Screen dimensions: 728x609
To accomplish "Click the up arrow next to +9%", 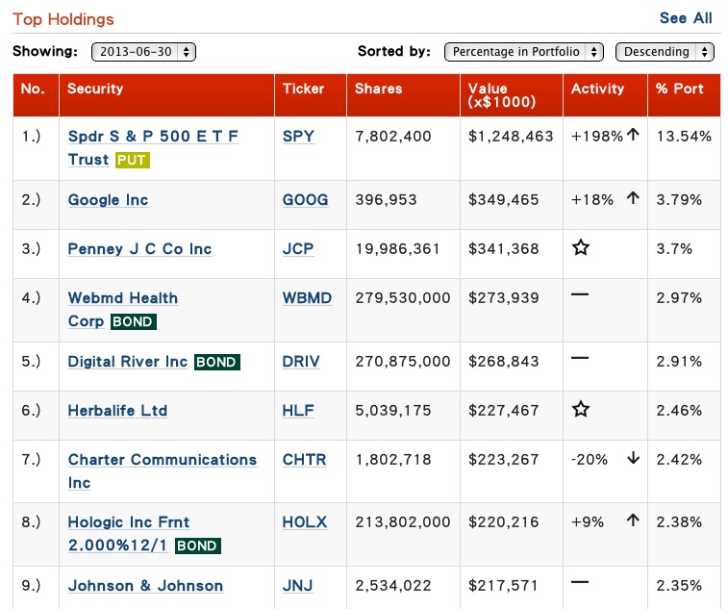I will (x=633, y=520).
